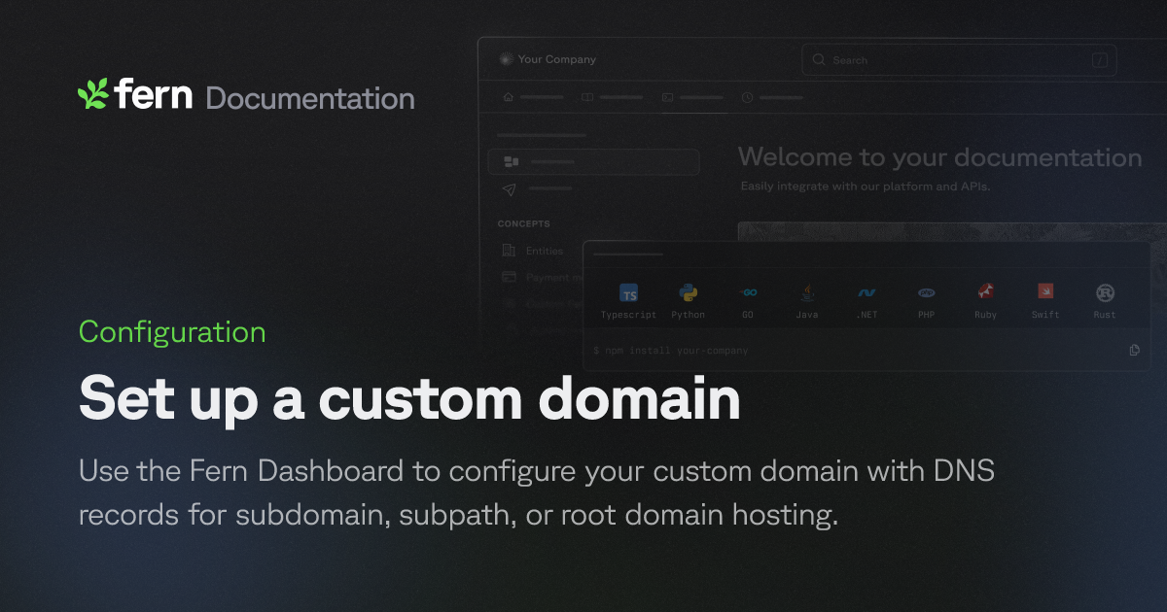This screenshot has width=1167, height=612.
Task: Click the npm install your-company command text
Action: [x=671, y=351]
